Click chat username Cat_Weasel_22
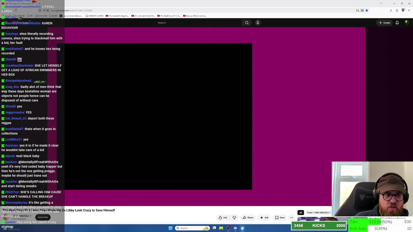Viewport: 413px width, 232px height. pyautogui.click(x=16, y=118)
